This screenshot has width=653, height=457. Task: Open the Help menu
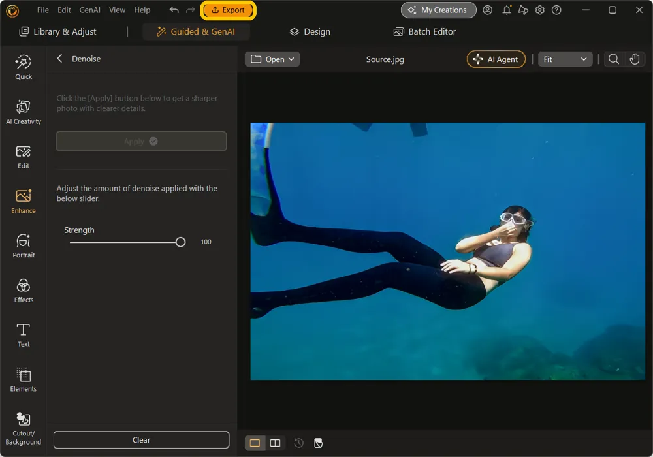(142, 10)
